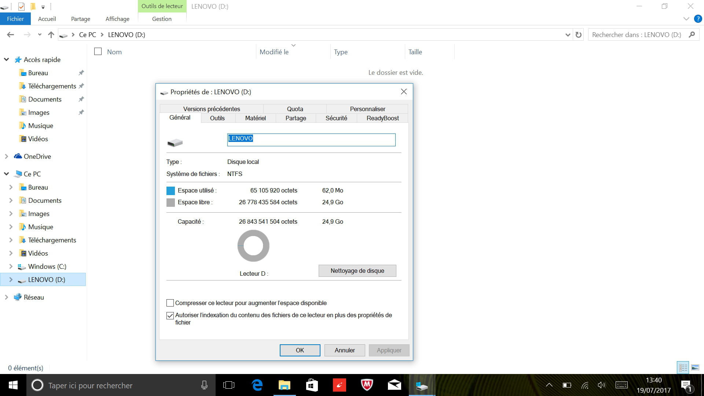Image resolution: width=704 pixels, height=396 pixels.
Task: Switch to the Outils tab
Action: [x=217, y=118]
